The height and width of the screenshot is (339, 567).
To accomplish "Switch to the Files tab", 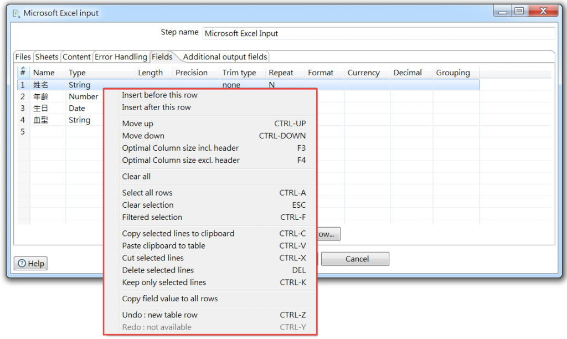I will [23, 57].
